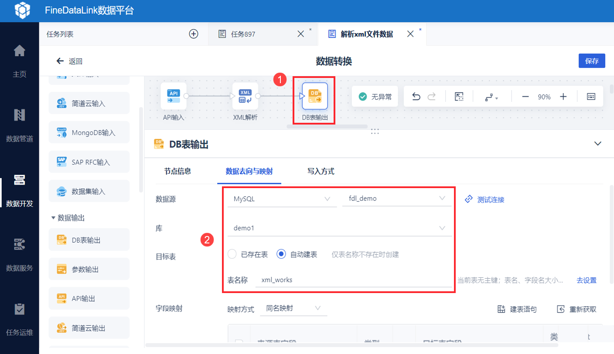Zoom out the canvas with minus

click(525, 97)
